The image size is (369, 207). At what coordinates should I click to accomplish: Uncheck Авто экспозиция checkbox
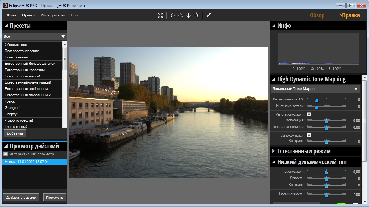coord(309,114)
